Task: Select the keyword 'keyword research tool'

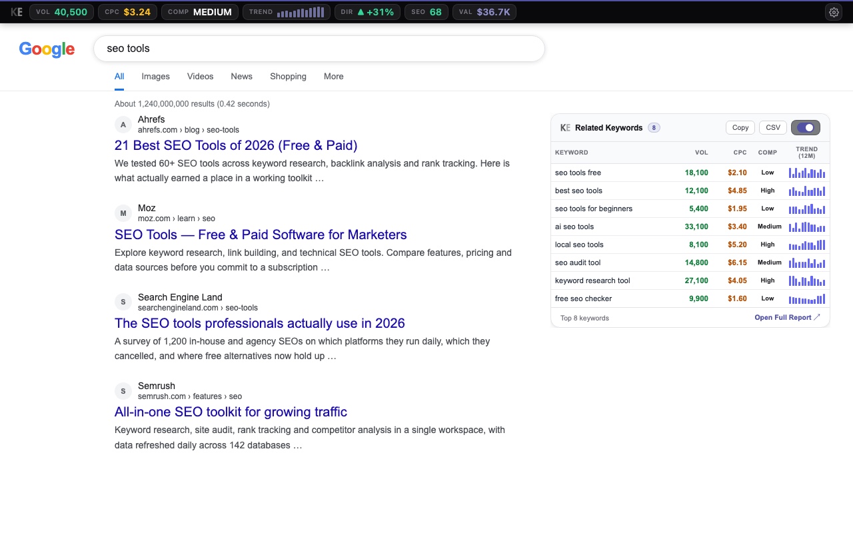Action: tap(592, 280)
